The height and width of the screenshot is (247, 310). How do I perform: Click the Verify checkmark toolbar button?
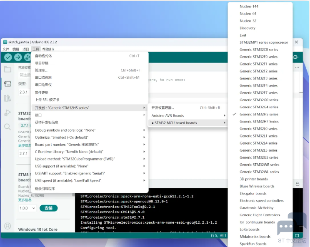tap(8, 57)
